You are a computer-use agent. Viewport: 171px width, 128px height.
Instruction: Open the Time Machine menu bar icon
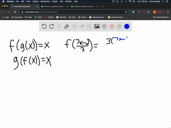(122, 1)
